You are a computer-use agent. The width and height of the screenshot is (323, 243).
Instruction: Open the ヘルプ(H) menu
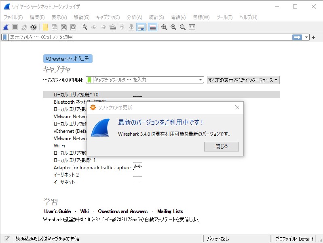(x=248, y=17)
